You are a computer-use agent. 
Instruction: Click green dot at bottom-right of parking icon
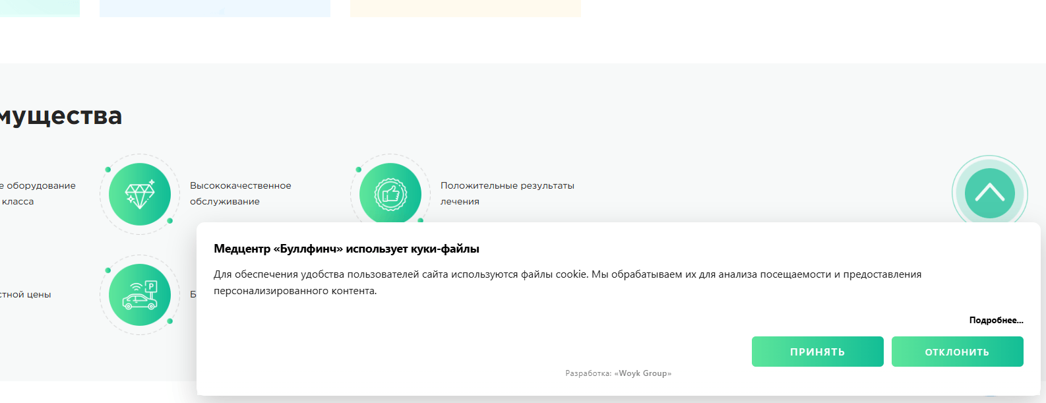click(x=170, y=321)
